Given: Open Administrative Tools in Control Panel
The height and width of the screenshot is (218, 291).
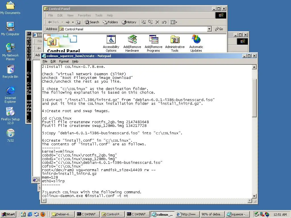Looking at the screenshot, I should [175, 43].
